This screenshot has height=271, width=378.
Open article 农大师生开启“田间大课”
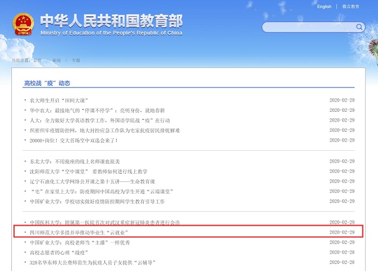(x=58, y=100)
